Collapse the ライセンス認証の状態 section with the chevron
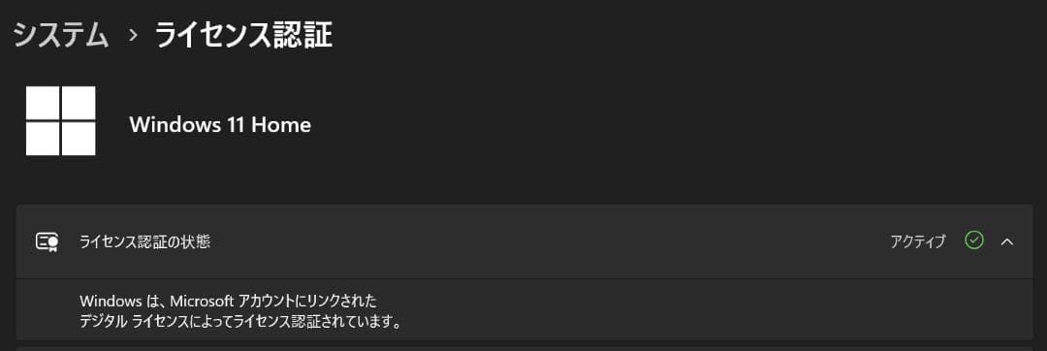 (1007, 241)
